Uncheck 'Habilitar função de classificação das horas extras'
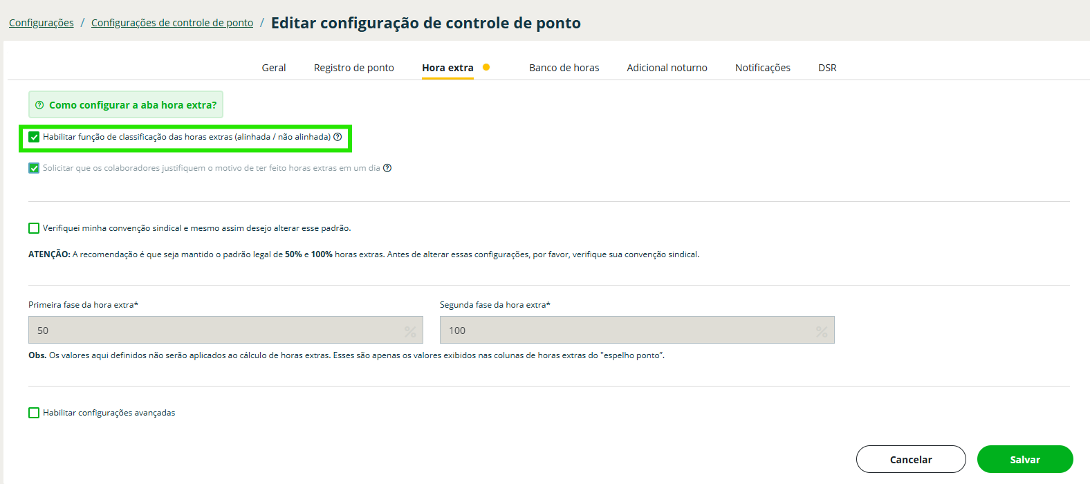 [x=34, y=137]
